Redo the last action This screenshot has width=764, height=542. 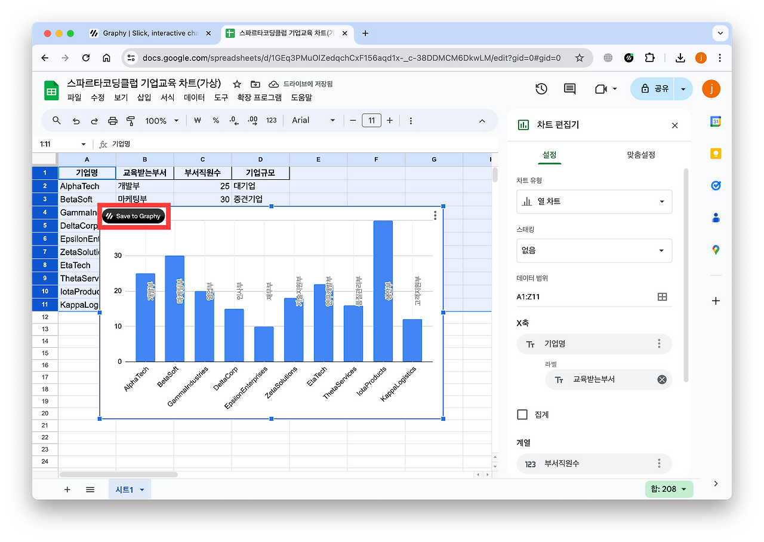(94, 121)
